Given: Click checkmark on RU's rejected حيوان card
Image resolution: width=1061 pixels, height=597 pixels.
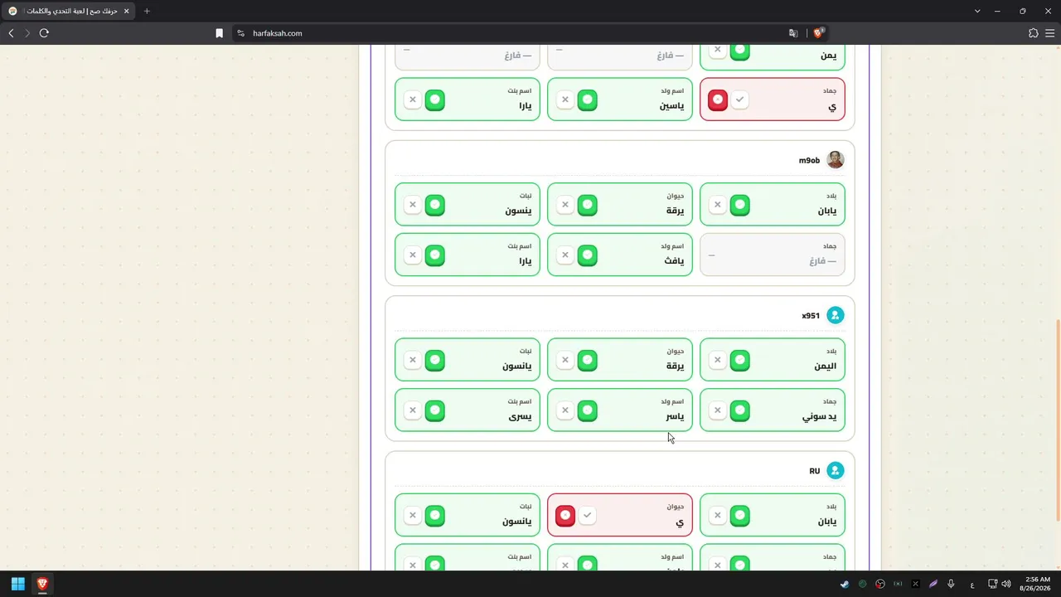Looking at the screenshot, I should [x=588, y=516].
